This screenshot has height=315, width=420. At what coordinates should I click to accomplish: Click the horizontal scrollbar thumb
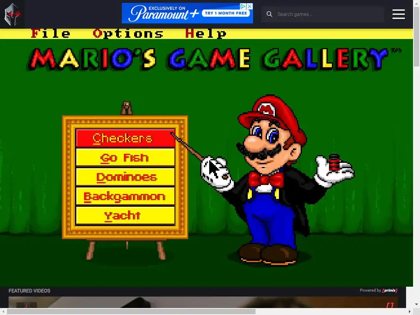(131, 312)
